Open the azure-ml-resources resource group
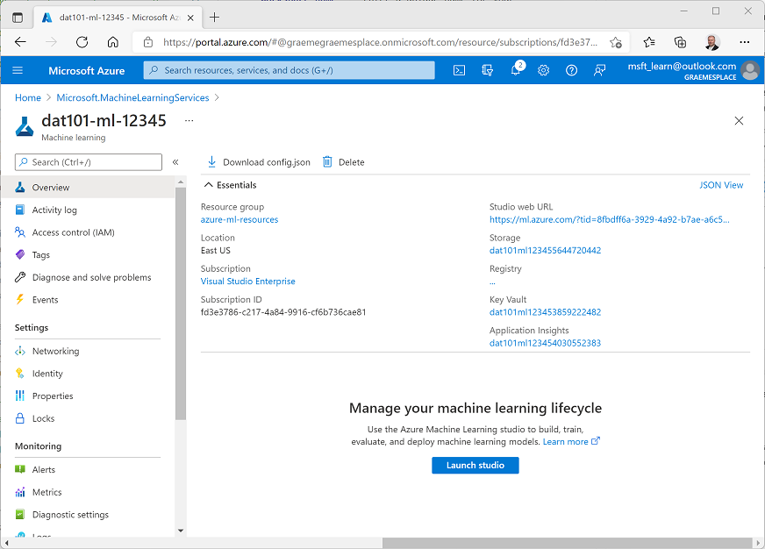This screenshot has width=765, height=549. [240, 217]
